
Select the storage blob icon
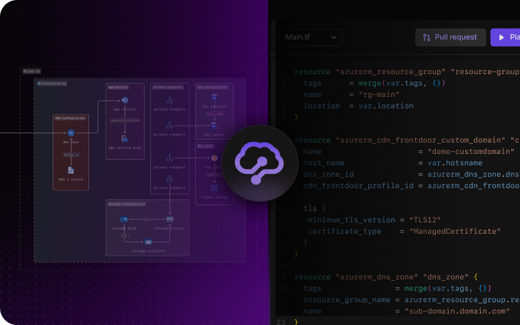click(x=124, y=219)
